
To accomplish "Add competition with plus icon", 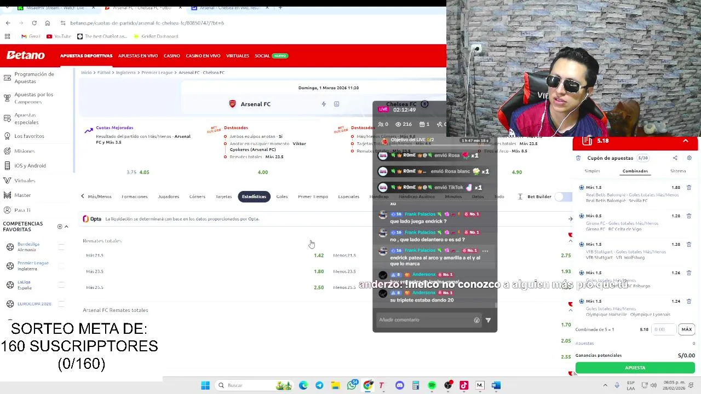I will pos(60,227).
